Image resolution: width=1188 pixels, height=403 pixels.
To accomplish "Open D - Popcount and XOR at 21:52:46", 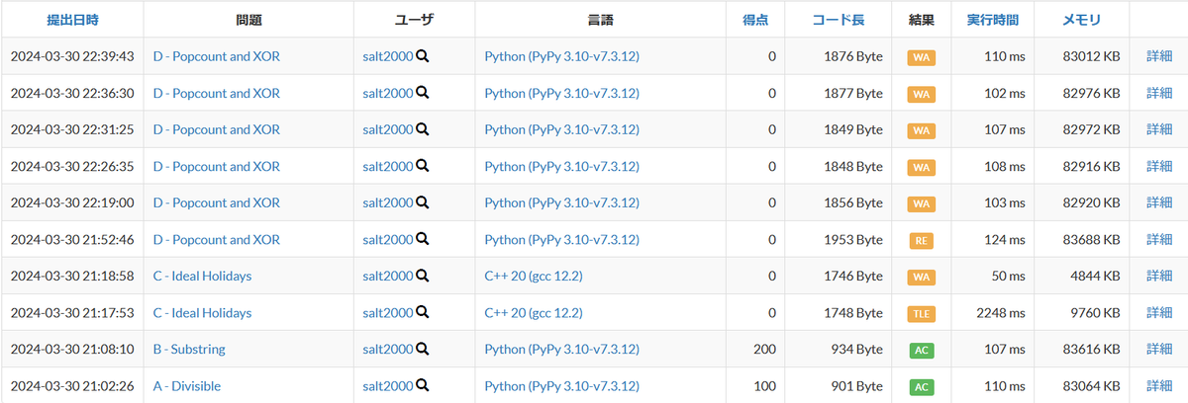I will [x=217, y=239].
